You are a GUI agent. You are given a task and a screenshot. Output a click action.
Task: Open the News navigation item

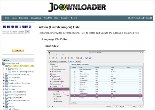[x=14, y=18]
